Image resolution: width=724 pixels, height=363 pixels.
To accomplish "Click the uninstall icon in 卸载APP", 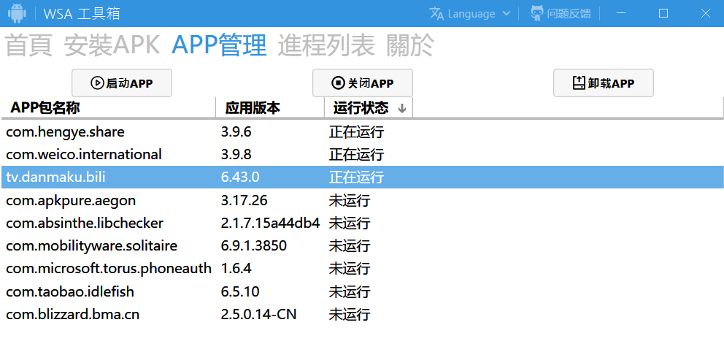I will click(x=579, y=83).
